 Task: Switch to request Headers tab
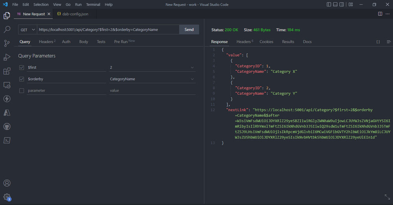coord(47,42)
